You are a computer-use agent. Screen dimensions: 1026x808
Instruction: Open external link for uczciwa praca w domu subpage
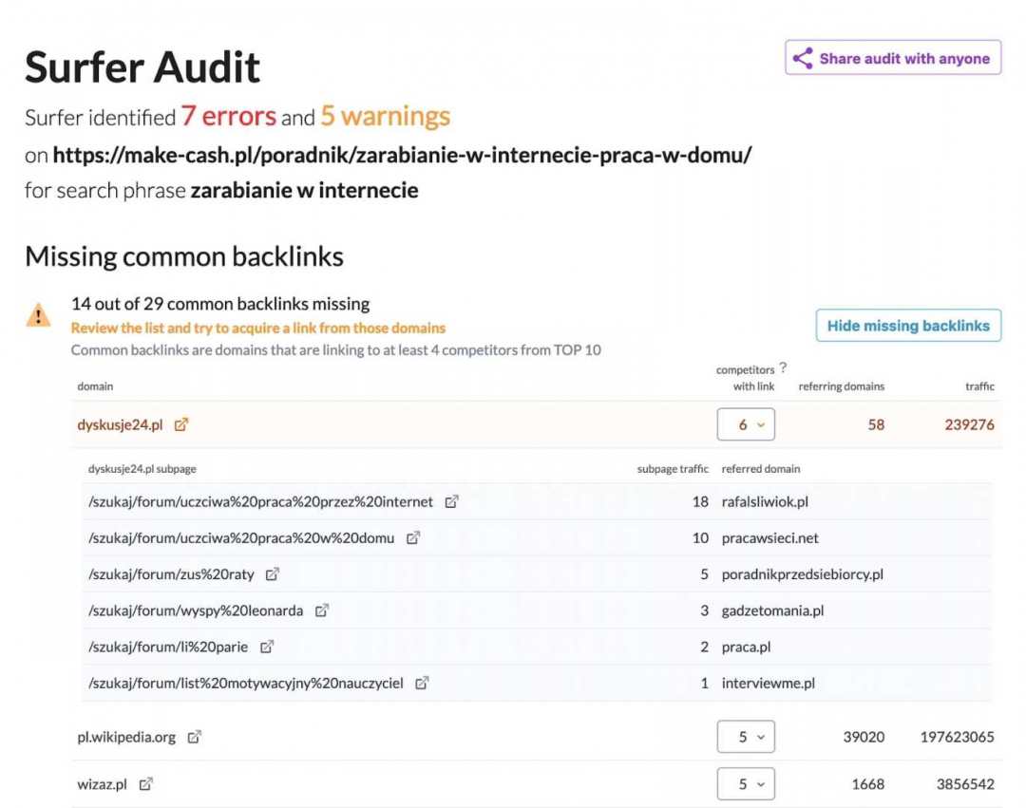click(413, 538)
